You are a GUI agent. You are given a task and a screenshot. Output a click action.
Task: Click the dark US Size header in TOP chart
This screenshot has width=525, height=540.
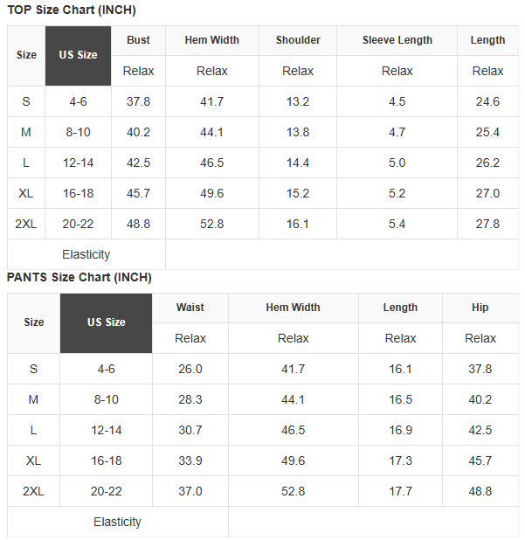pos(78,56)
